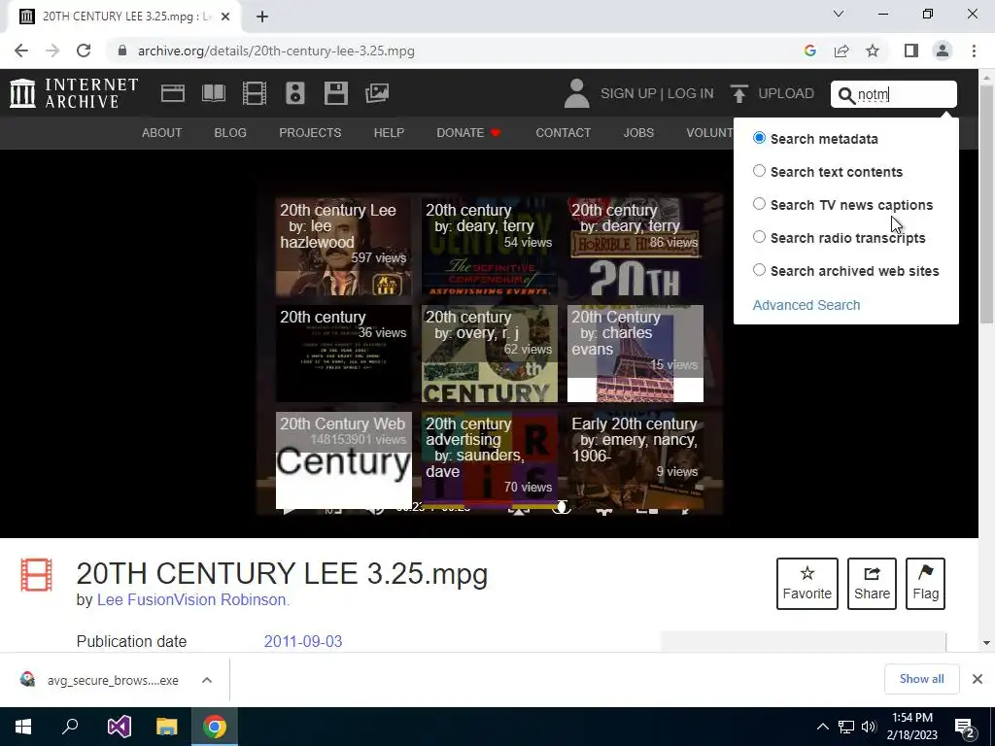Open the Images icon in the navbar

377,93
